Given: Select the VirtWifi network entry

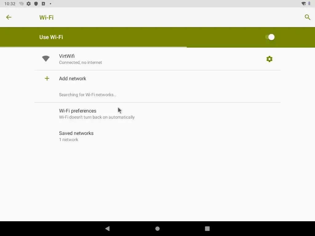Looking at the screenshot, I should pyautogui.click(x=157, y=59).
